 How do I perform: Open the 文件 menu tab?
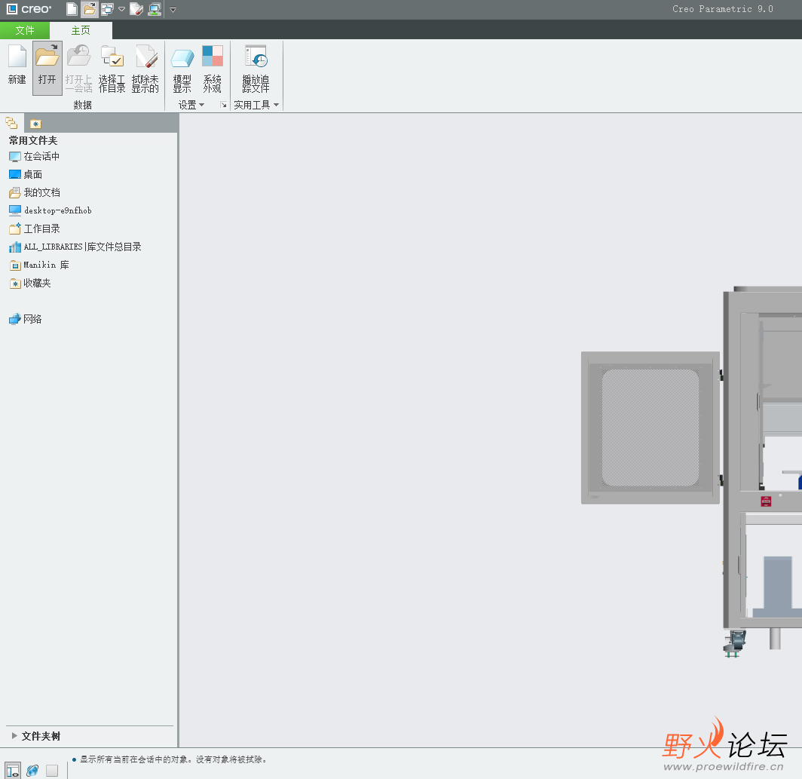tap(25, 30)
